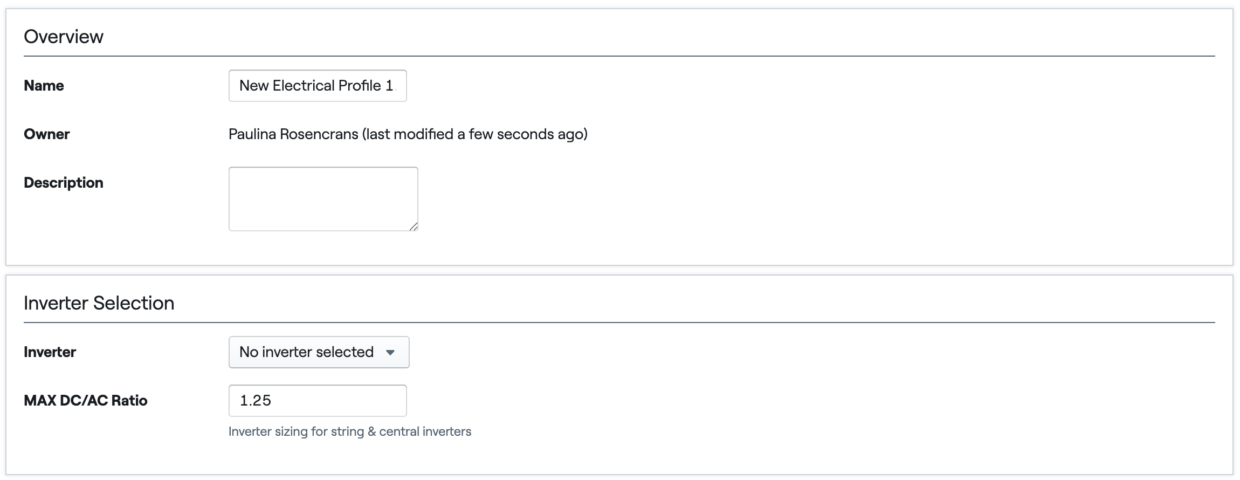This screenshot has width=1240, height=480.
Task: Click the MAX DC/AC Ratio input
Action: click(x=318, y=401)
